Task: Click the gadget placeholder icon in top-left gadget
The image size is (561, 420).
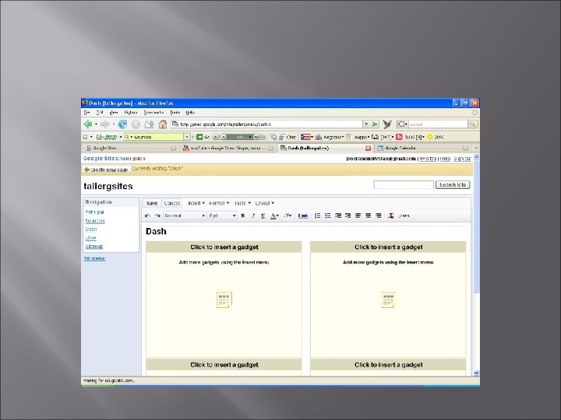Action: point(224,299)
